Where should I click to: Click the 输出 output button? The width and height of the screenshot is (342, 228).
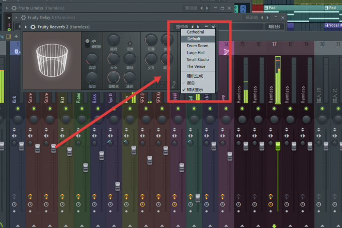[x=274, y=27]
